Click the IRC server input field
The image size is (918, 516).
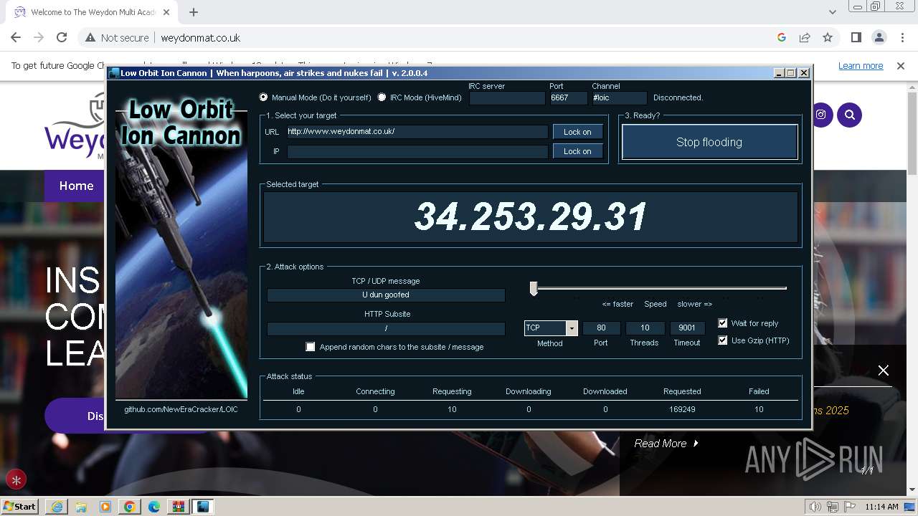(x=507, y=98)
